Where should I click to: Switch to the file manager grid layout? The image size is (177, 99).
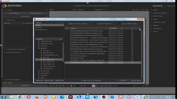(x=93, y=86)
